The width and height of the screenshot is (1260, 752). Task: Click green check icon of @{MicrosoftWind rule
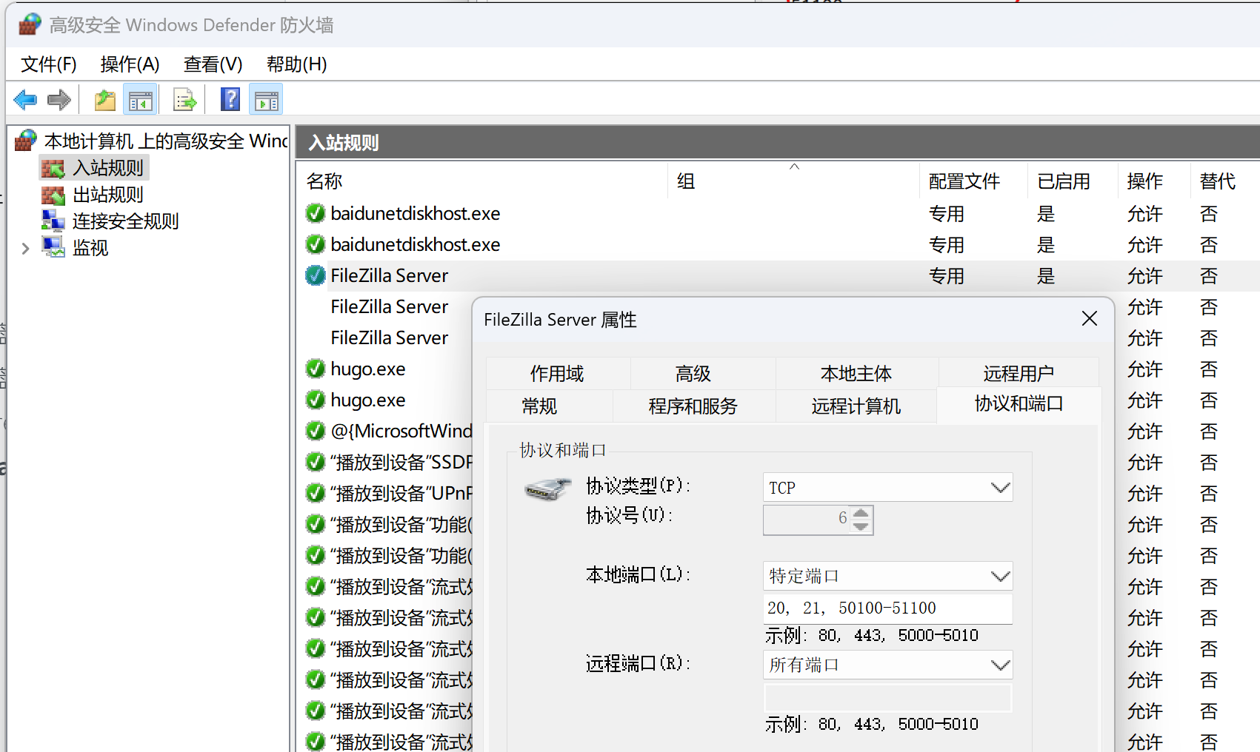point(316,431)
